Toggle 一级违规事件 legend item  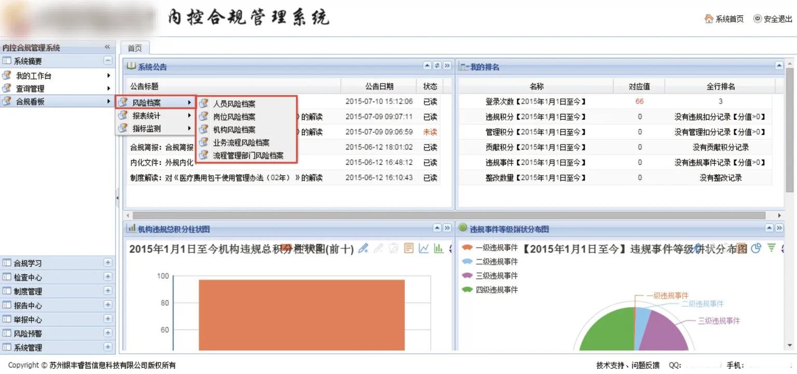(x=490, y=248)
